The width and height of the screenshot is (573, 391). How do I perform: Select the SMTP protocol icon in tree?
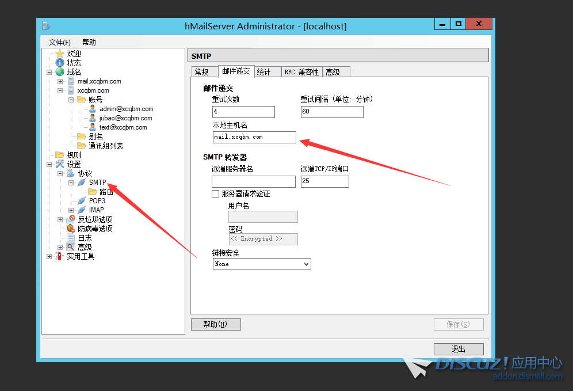pyautogui.click(x=82, y=183)
